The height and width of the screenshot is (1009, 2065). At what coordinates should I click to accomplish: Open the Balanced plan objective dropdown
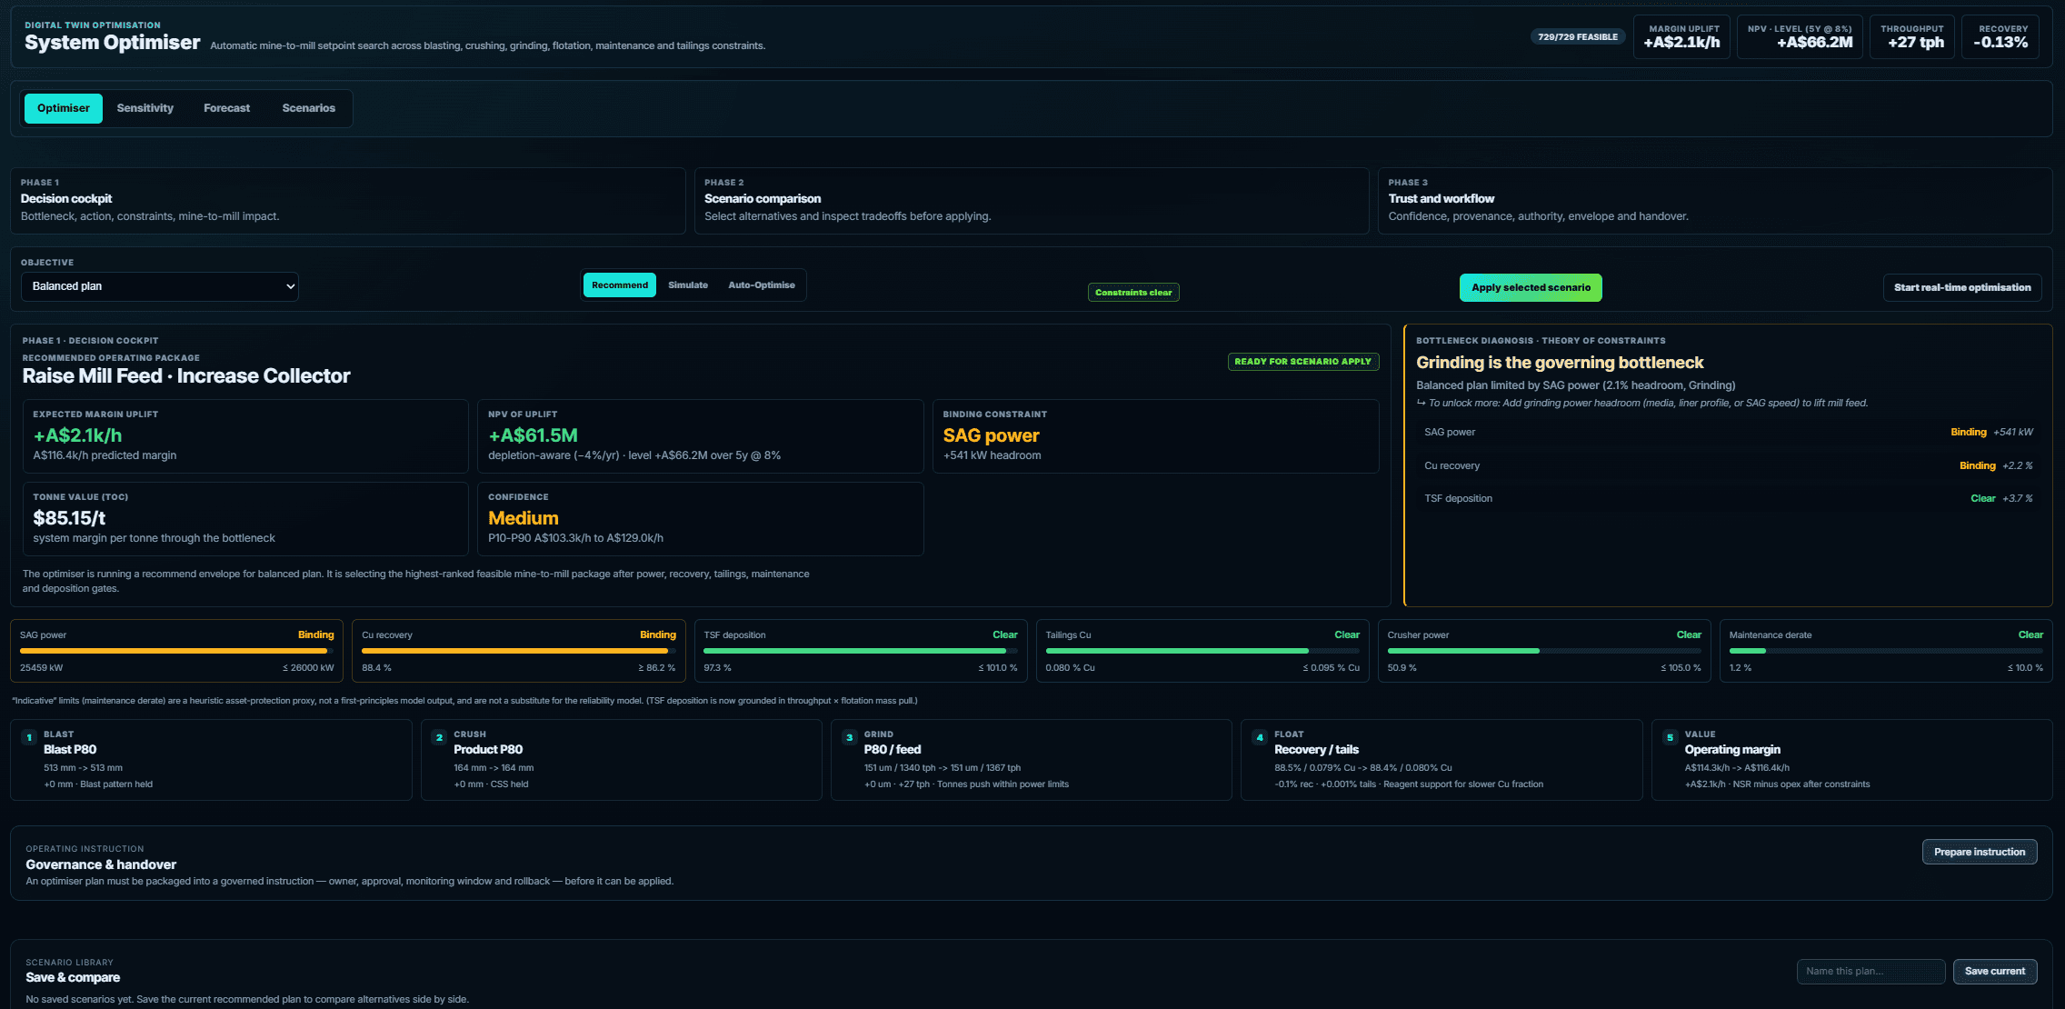(160, 286)
